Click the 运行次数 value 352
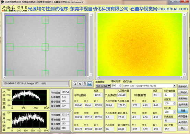 (170, 129)
